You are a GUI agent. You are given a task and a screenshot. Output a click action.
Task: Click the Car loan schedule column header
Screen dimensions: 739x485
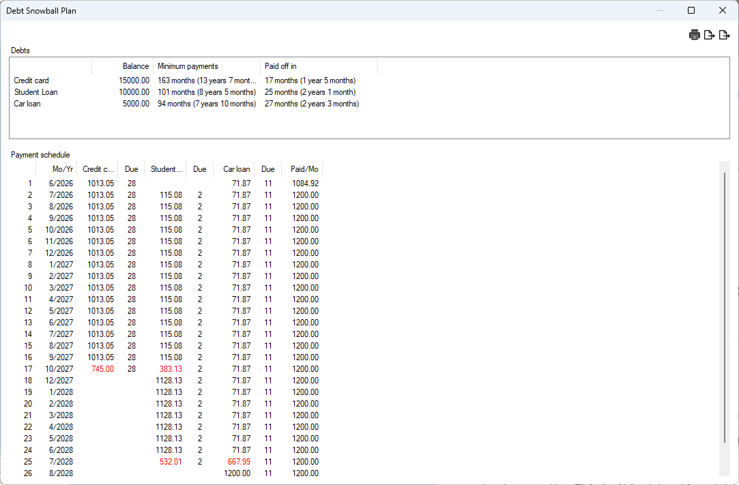tap(236, 169)
